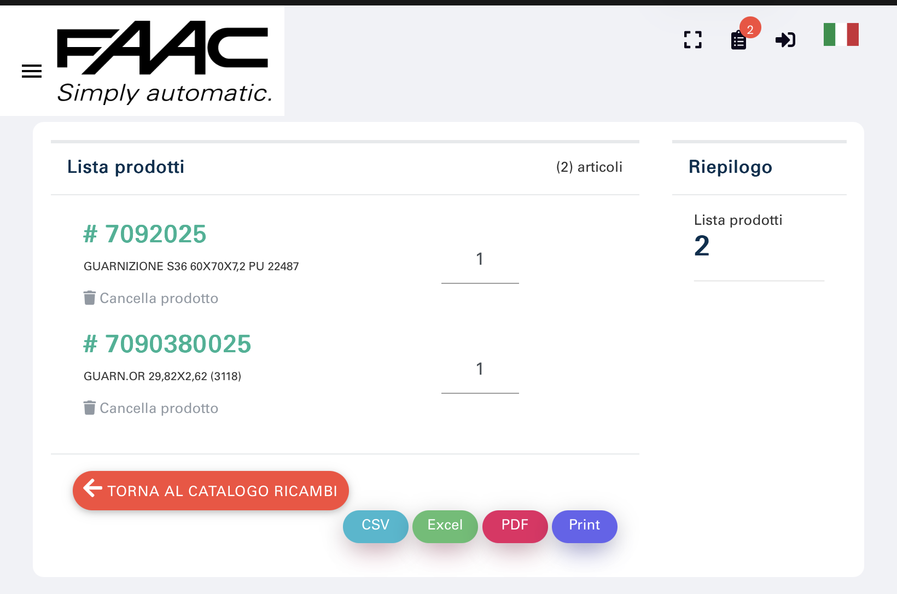
Task: Open the clipboard product list icon
Action: pos(738,40)
